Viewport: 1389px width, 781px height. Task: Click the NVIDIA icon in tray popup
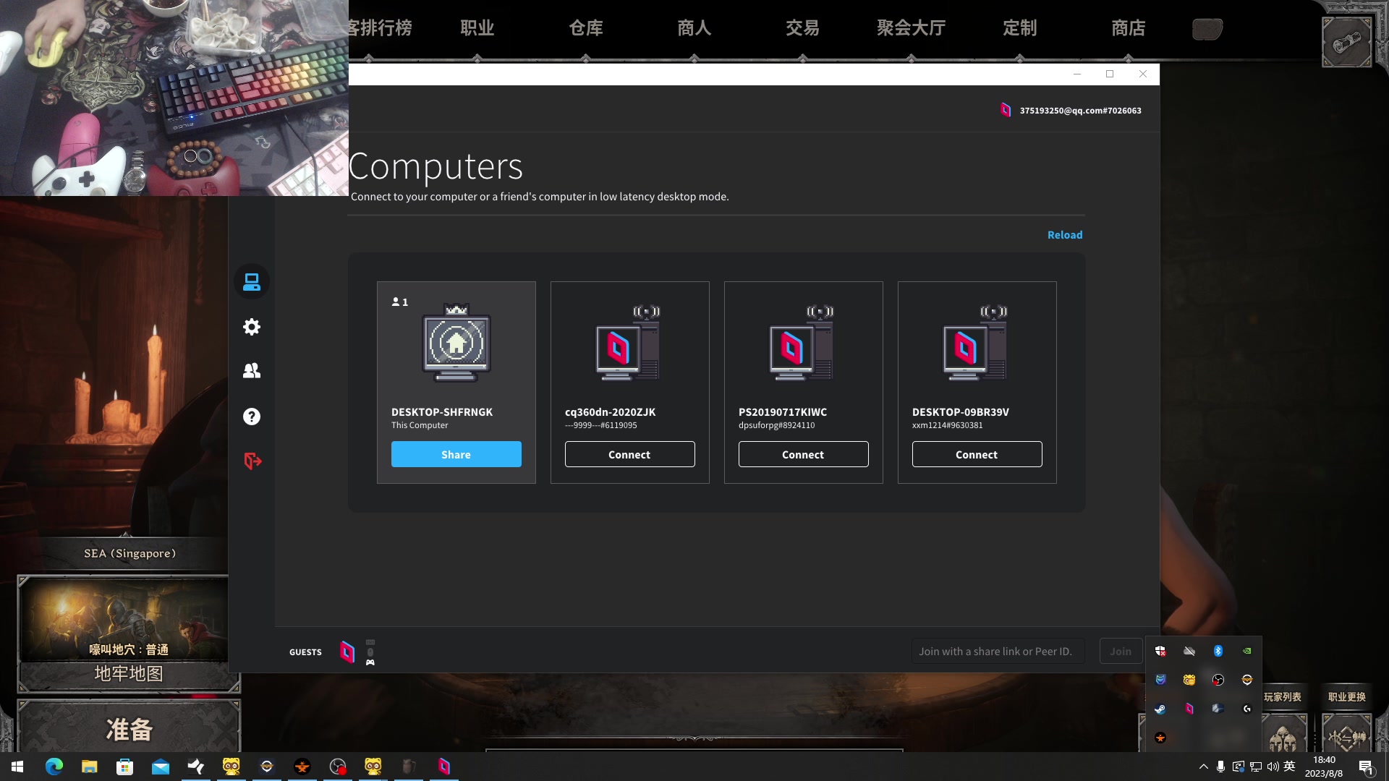coord(1247,651)
